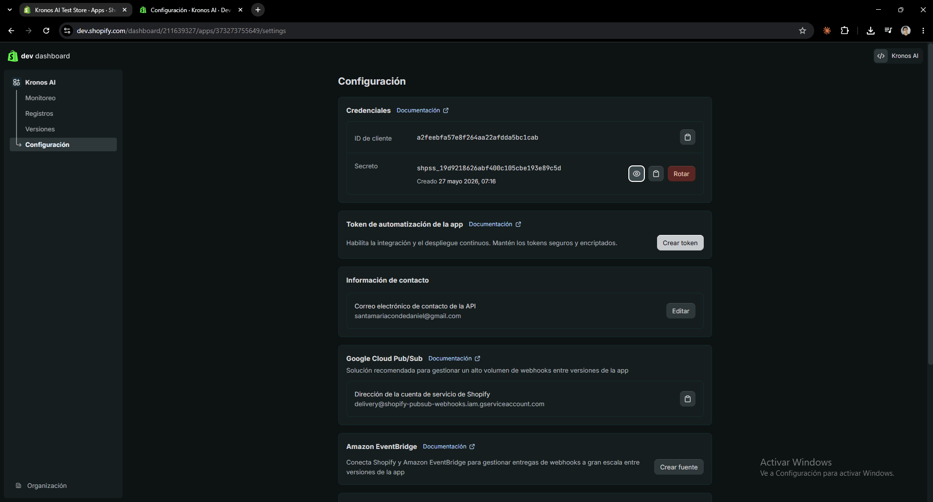Screen dimensions: 933x502
Task: Open media controls icon in toolbar
Action: (888, 31)
